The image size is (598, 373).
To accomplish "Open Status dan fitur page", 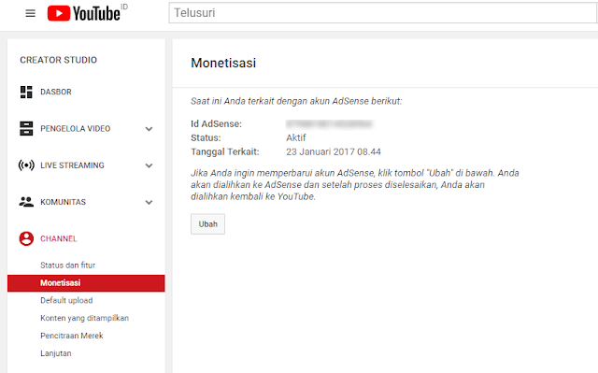I will 68,265.
